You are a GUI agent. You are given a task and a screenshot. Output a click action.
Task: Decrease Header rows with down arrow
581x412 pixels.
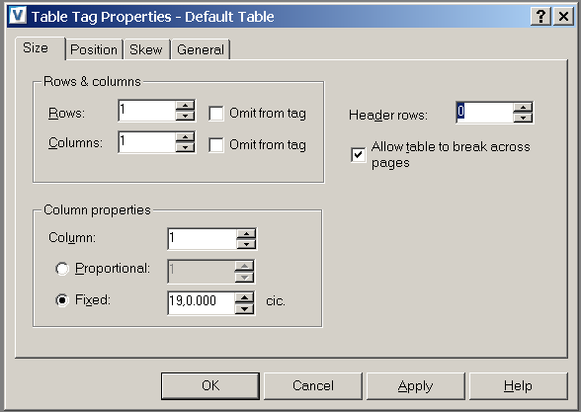click(x=523, y=118)
